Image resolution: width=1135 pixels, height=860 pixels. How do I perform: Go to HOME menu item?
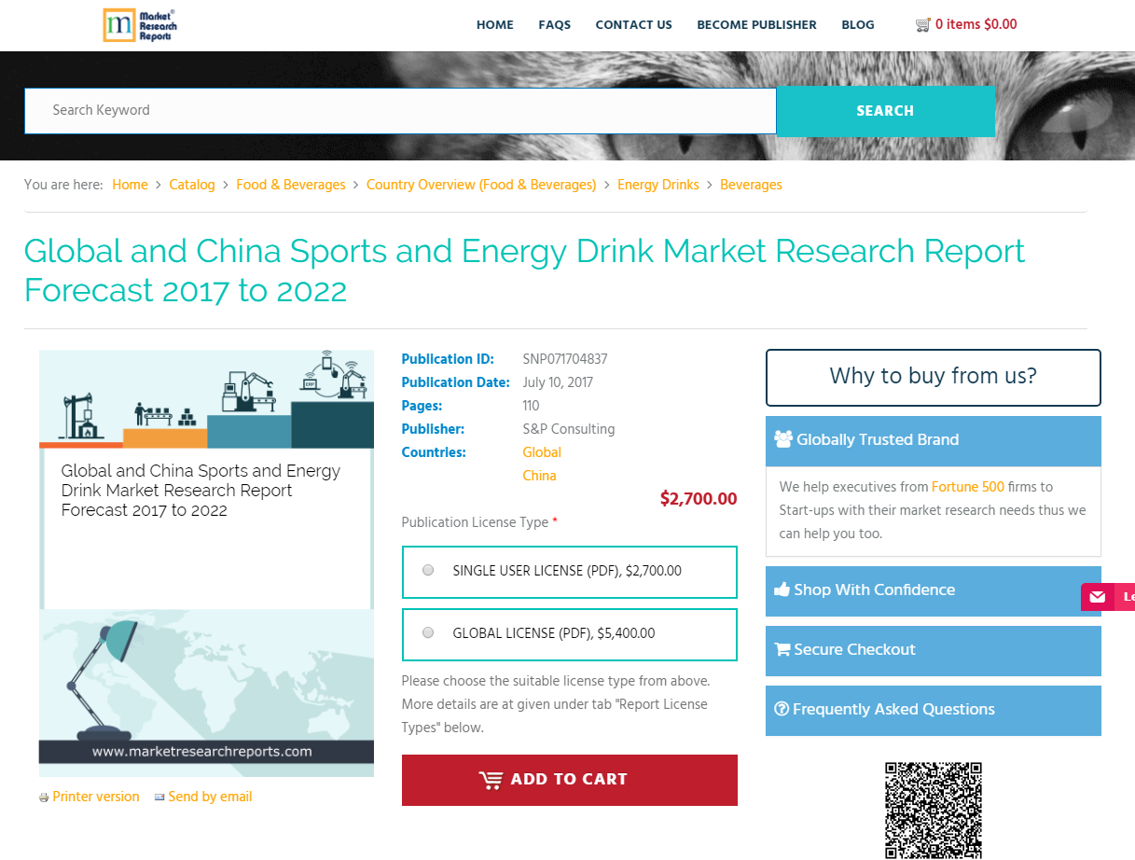(495, 25)
